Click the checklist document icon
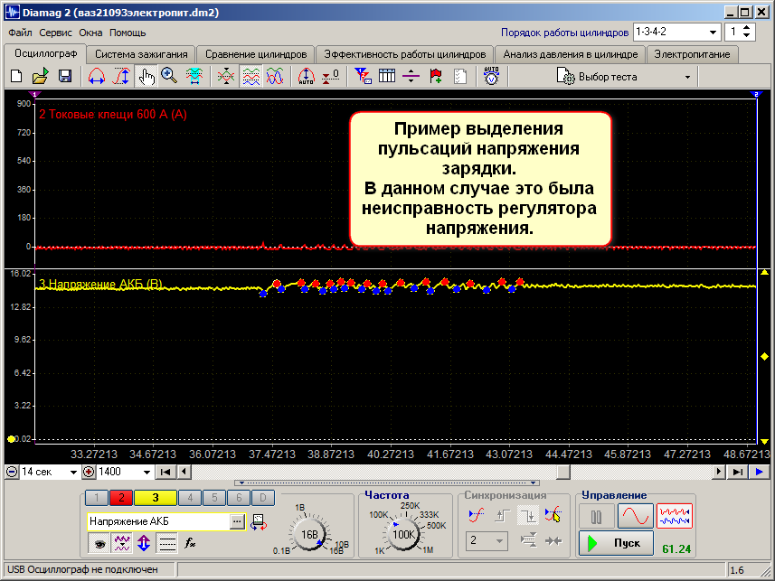This screenshot has height=581, width=775. coord(460,76)
